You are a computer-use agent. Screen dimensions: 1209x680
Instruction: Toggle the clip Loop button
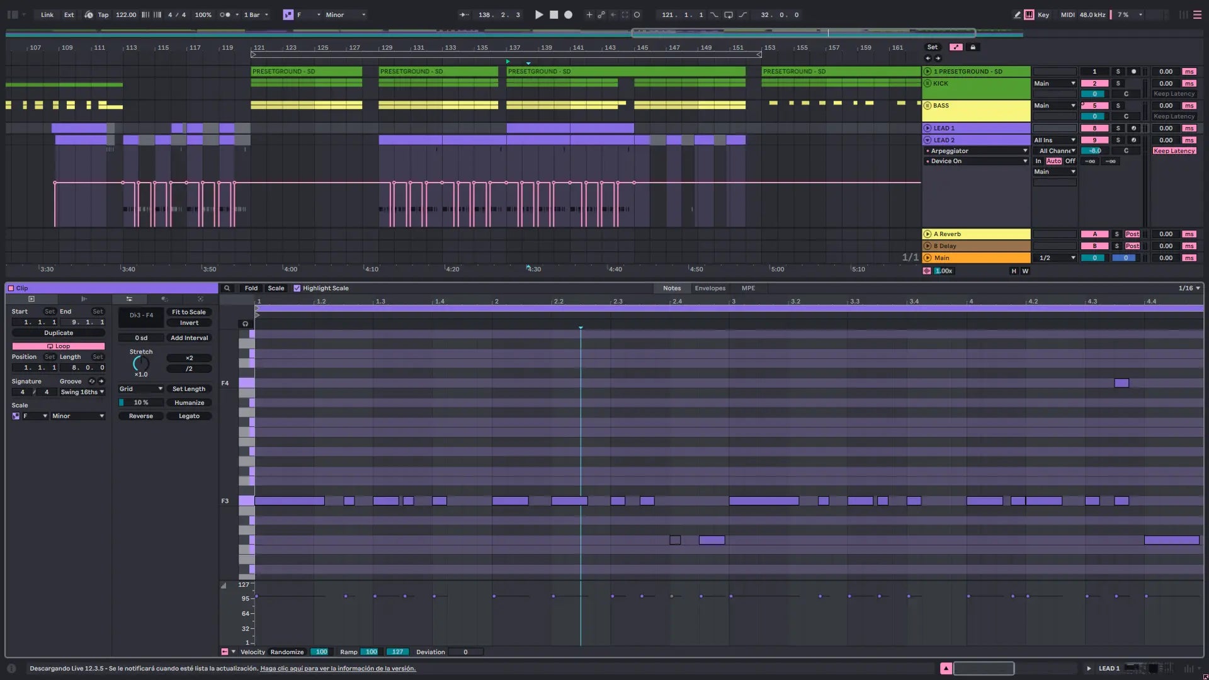(59, 346)
